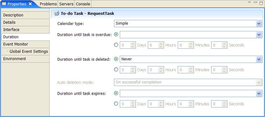Select expires duration custom time radio button
Screen dimensions: 265x117
click(x=116, y=104)
